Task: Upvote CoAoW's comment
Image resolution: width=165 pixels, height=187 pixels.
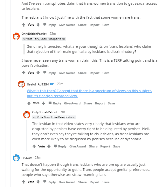Action: pyautogui.click(x=24, y=182)
